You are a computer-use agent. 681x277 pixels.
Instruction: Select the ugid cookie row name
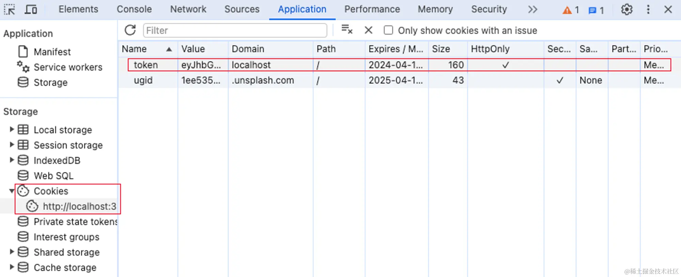[143, 80]
